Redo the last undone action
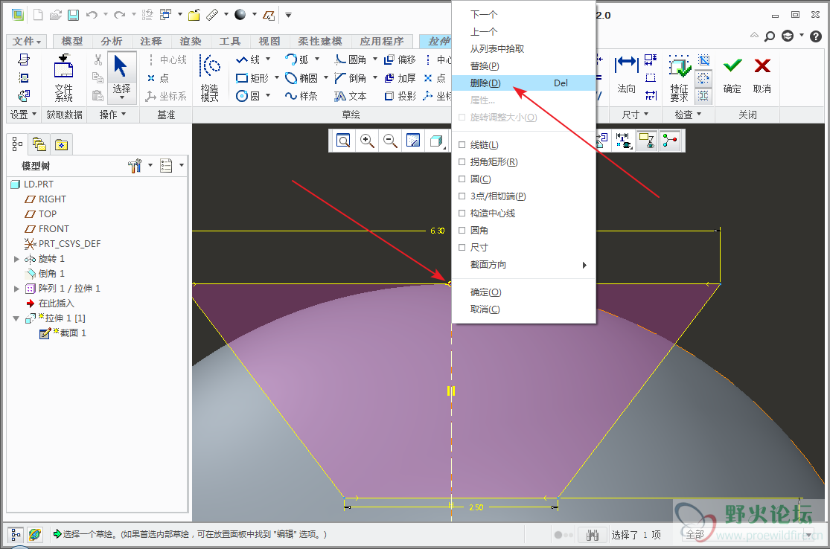 pos(119,15)
